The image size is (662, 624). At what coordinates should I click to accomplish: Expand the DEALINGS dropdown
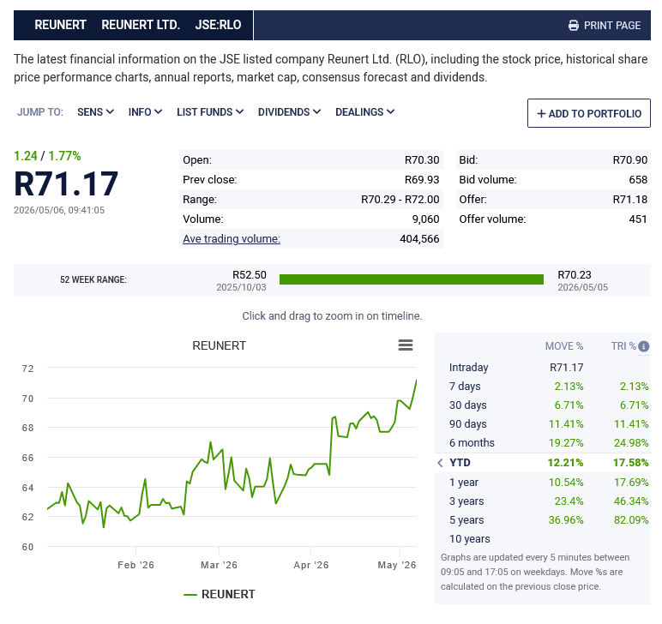click(x=364, y=111)
